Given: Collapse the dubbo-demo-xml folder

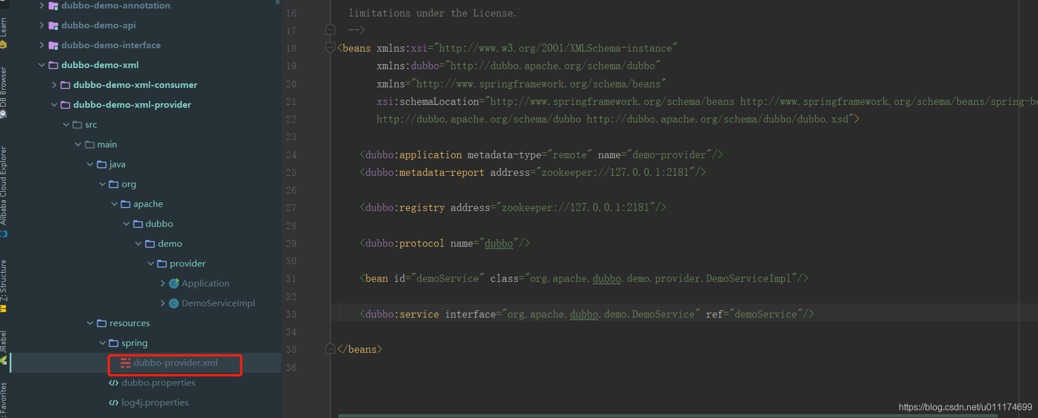Looking at the screenshot, I should (x=41, y=65).
